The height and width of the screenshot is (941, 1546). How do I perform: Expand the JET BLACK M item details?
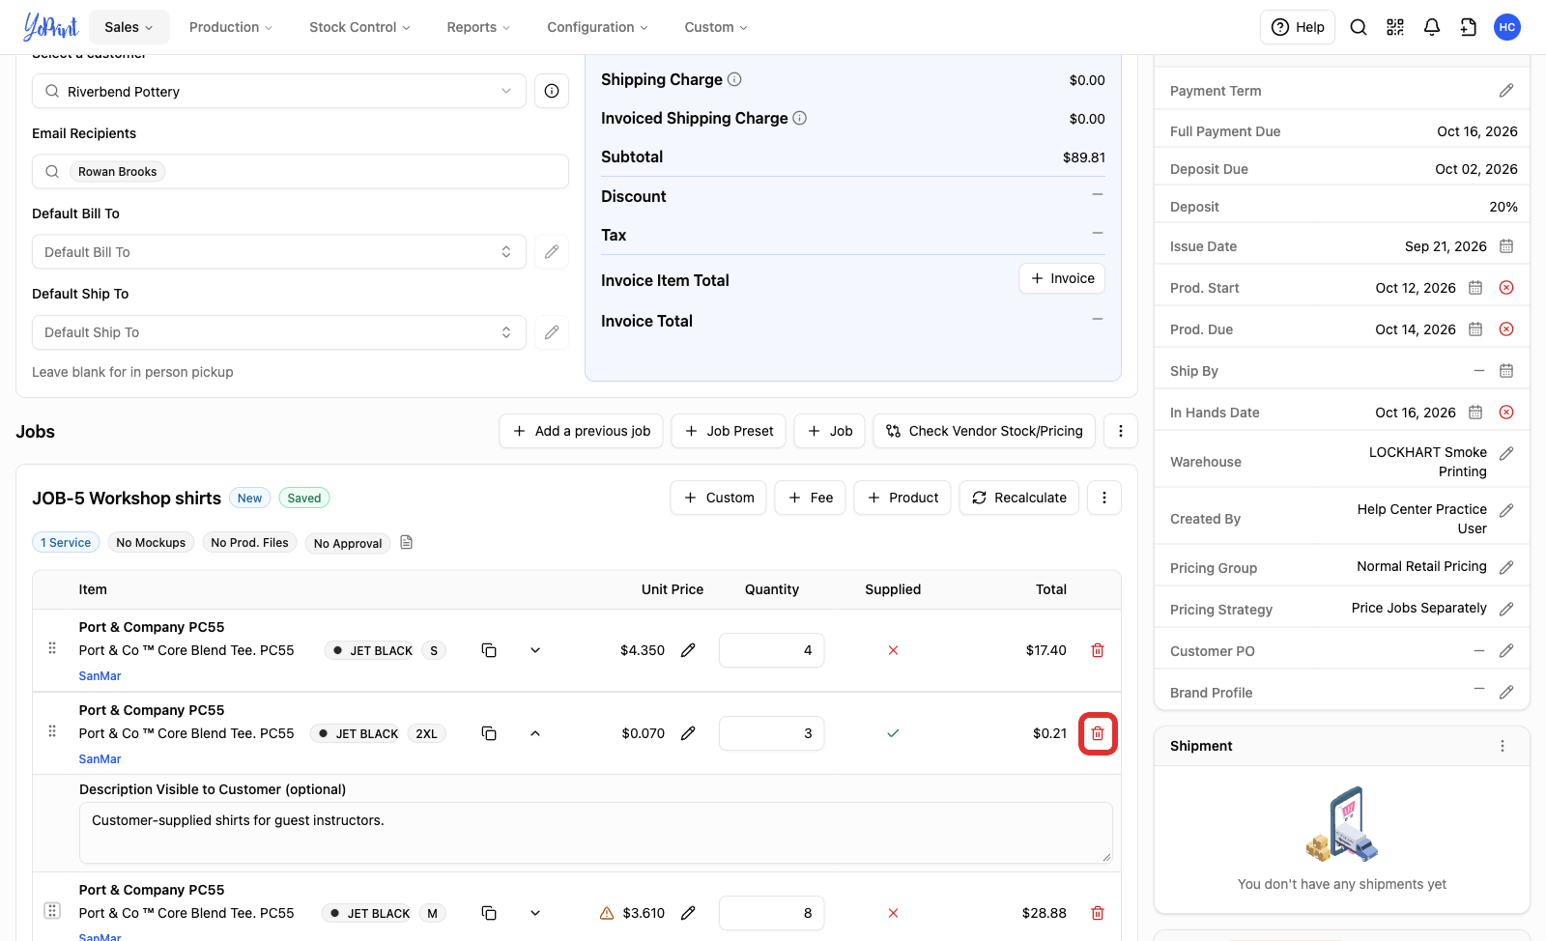click(x=535, y=913)
